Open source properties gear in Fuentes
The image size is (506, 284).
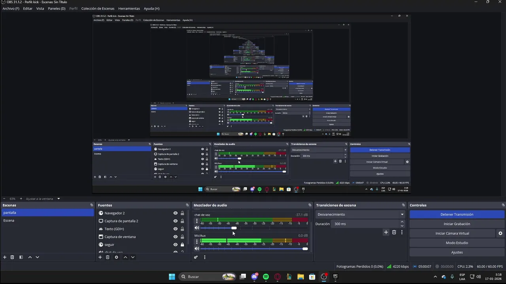click(x=116, y=257)
